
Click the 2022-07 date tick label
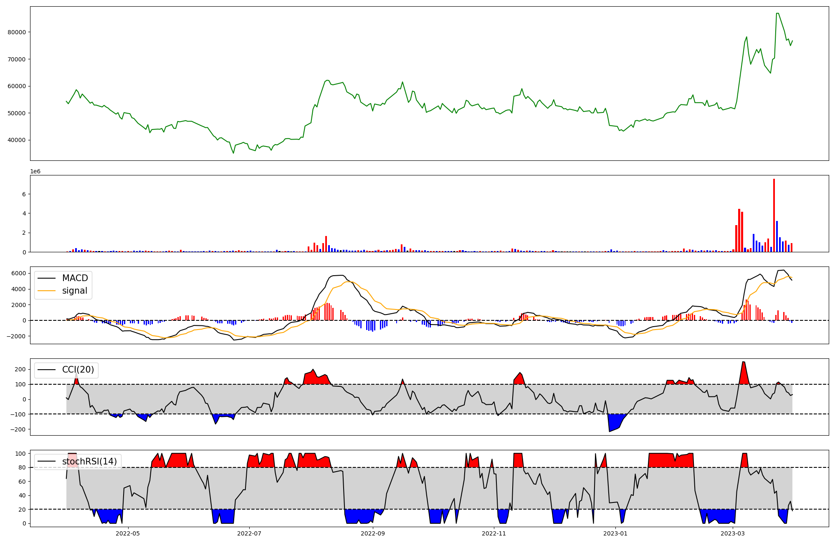(x=249, y=533)
